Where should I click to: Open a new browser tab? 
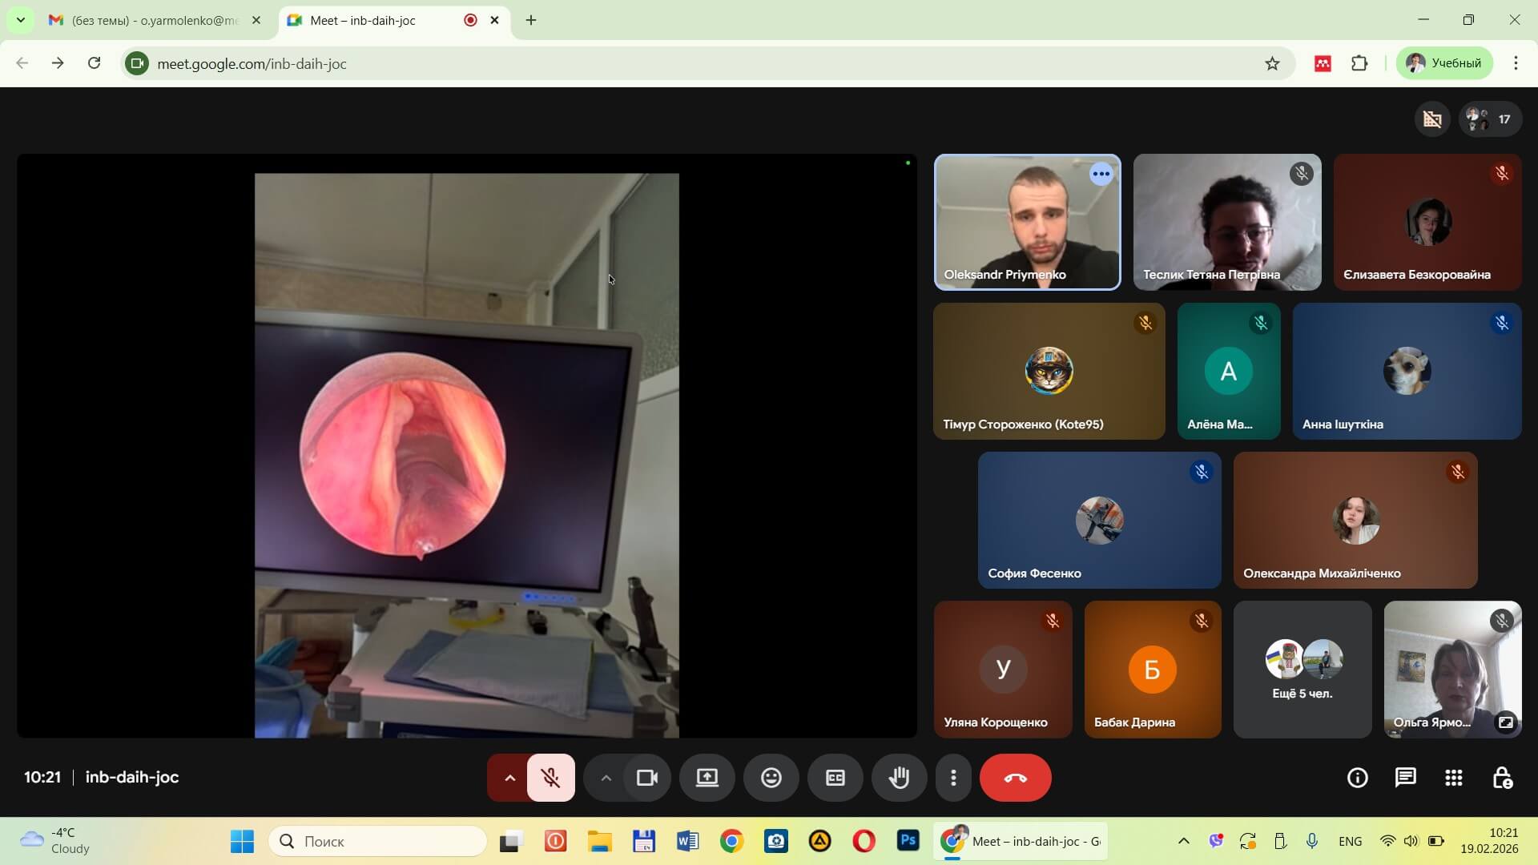point(531,20)
